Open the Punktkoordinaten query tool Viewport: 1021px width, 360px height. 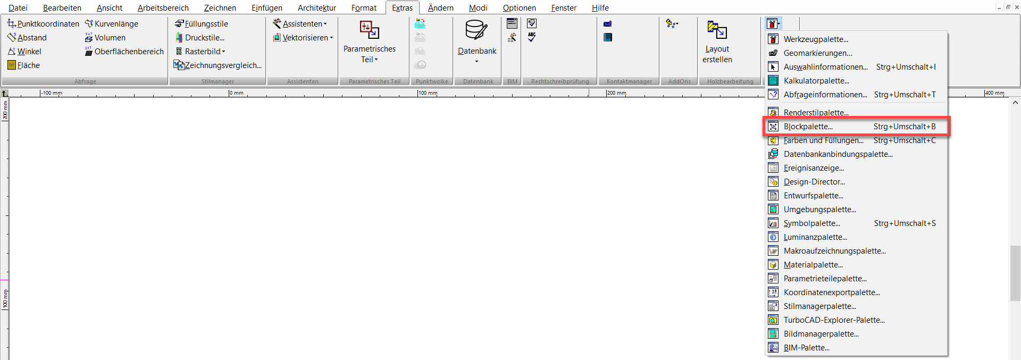click(x=43, y=24)
